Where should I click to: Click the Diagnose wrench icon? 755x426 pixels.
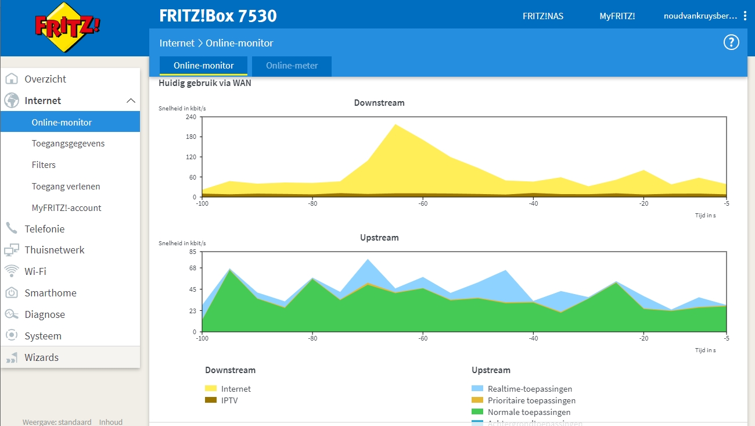point(12,314)
